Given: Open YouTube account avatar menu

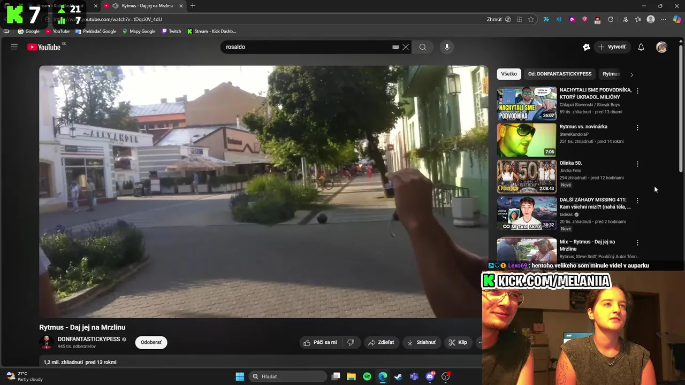Looking at the screenshot, I should pyautogui.click(x=662, y=47).
